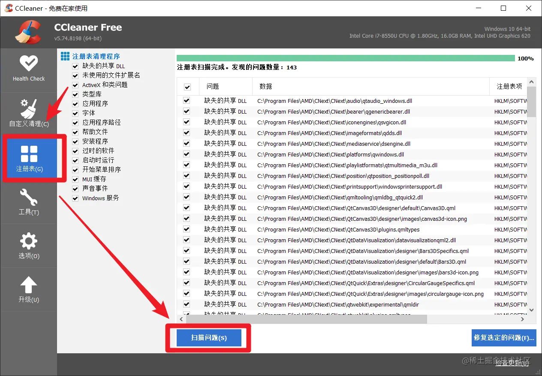The image size is (542, 376).
Task: Uncheck the qgenericbearer.dll result row
Action: (187, 111)
